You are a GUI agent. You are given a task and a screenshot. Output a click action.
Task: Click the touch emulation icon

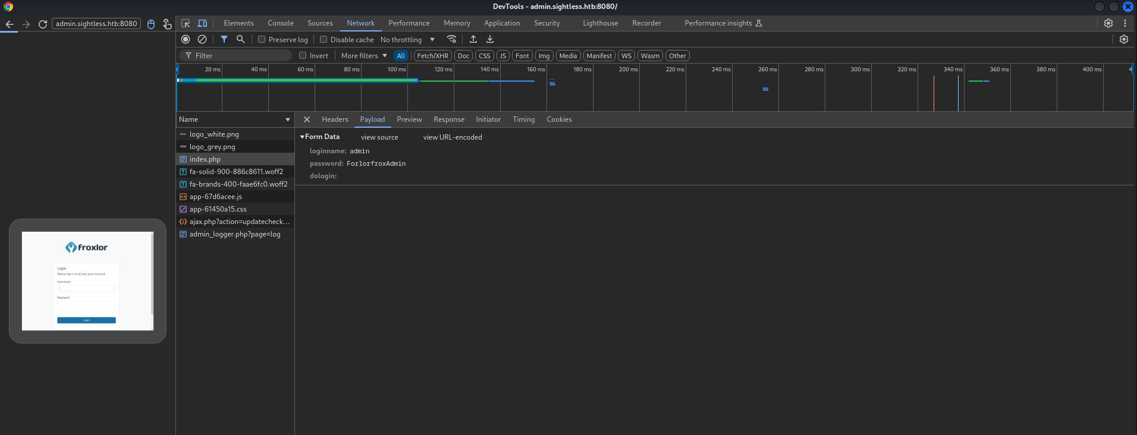pos(167,24)
